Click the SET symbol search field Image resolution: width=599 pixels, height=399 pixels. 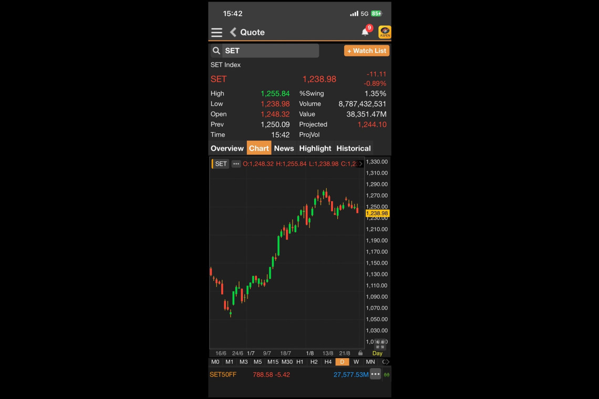coord(265,51)
